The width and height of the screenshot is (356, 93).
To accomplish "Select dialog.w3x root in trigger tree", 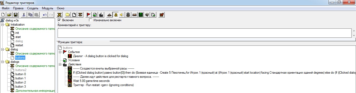I will pos(12,20).
